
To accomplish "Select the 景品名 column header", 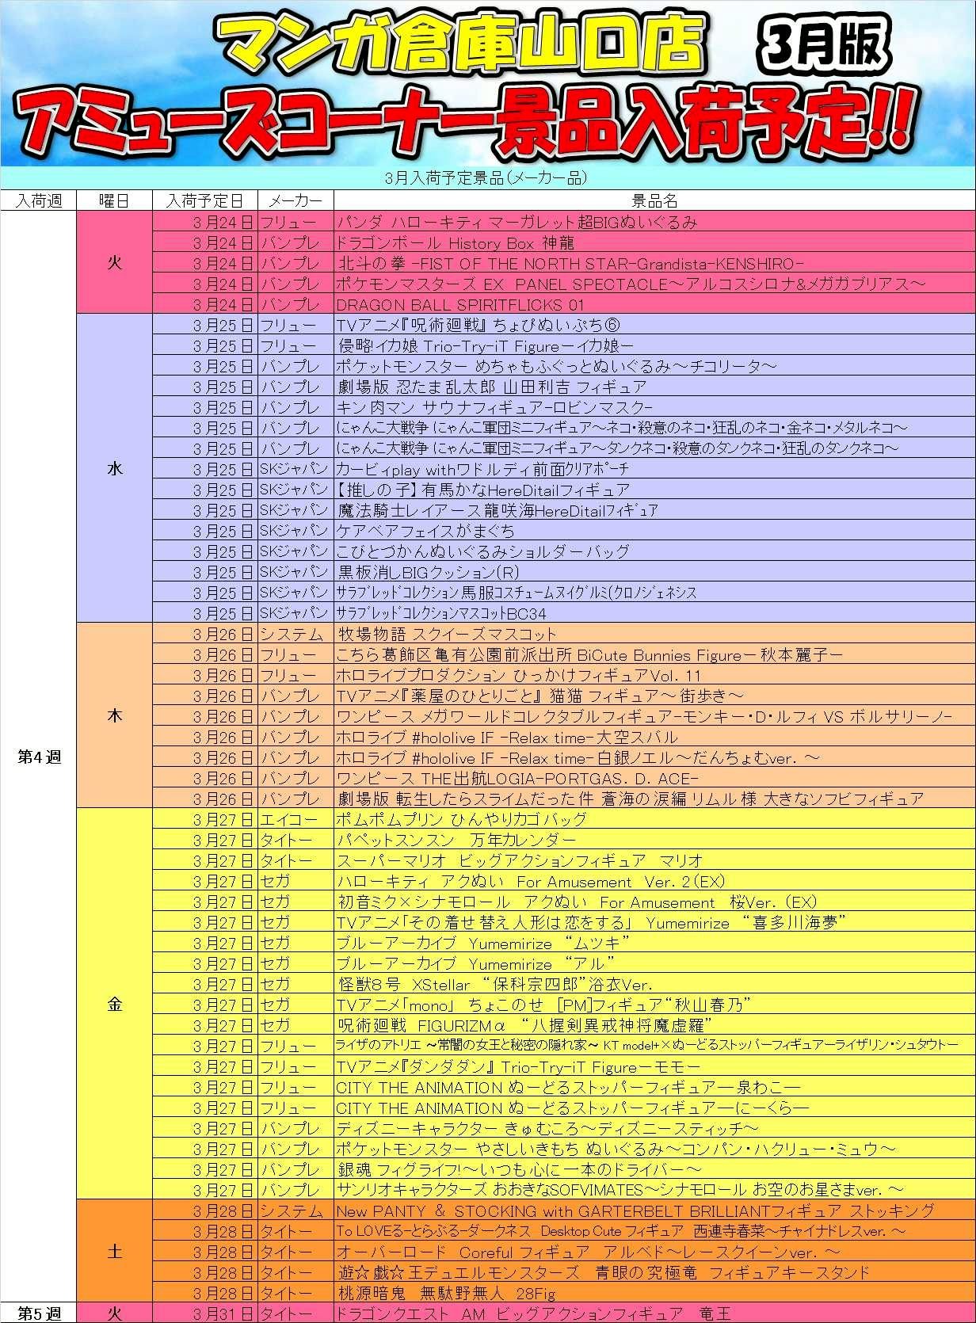I will tap(654, 200).
